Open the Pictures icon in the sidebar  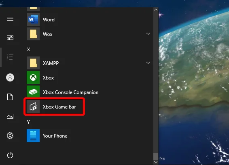click(x=10, y=116)
